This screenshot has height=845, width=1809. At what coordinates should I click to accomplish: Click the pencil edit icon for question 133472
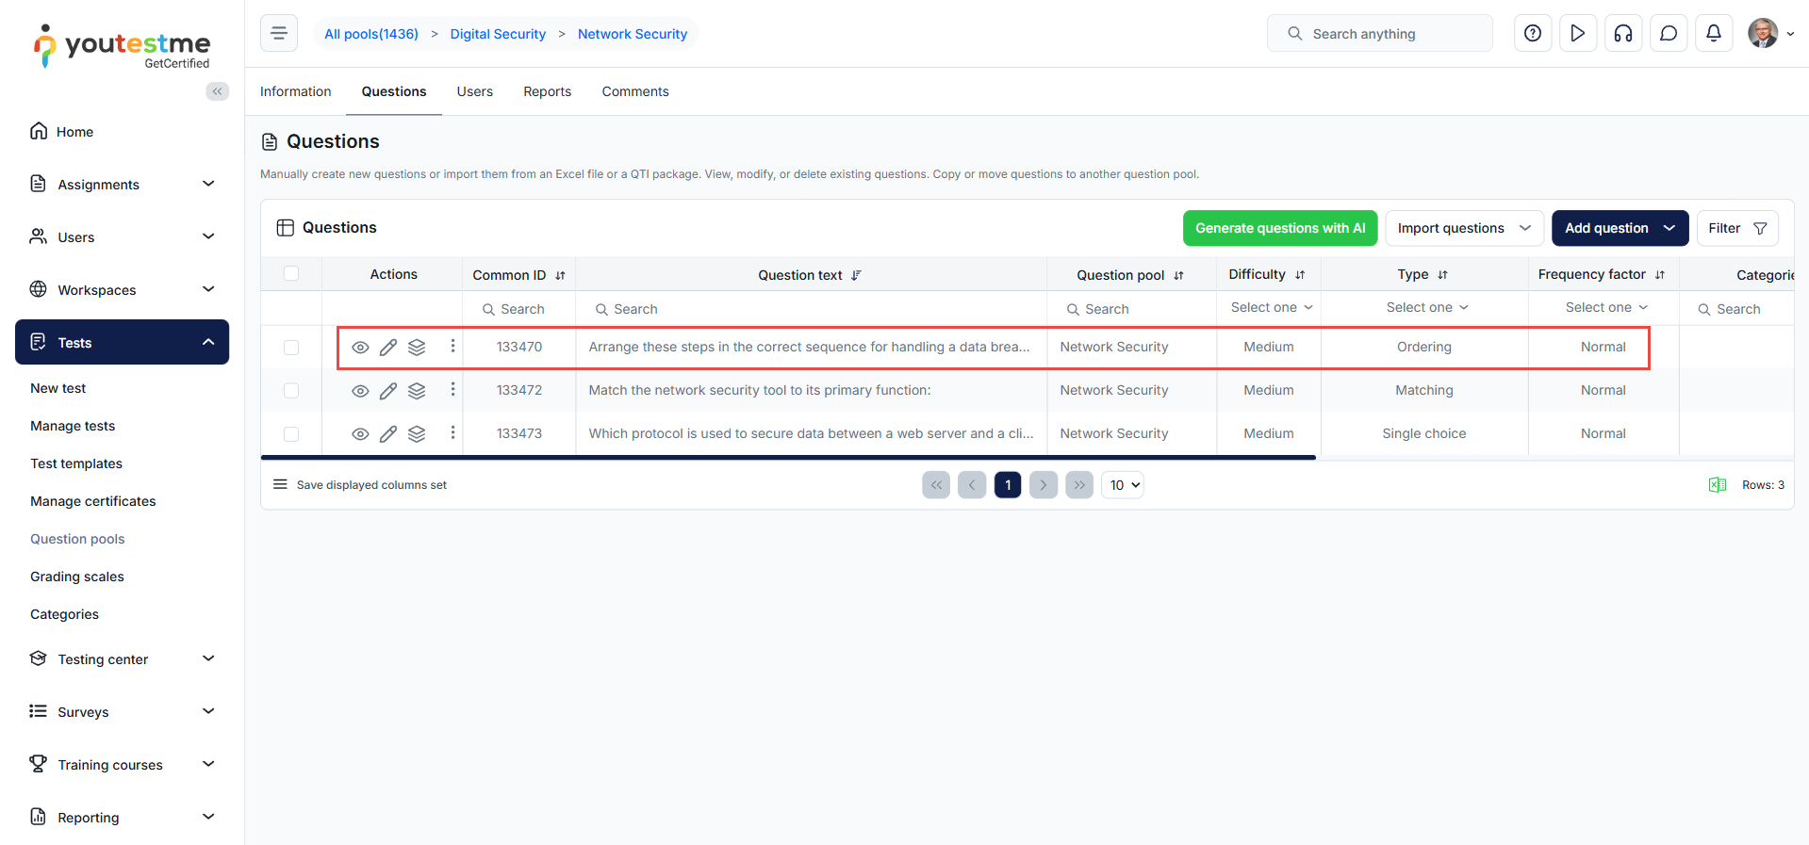coord(388,391)
